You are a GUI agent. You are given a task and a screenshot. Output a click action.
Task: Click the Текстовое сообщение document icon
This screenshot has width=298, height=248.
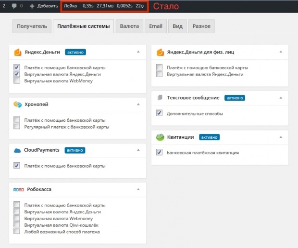[160, 98]
